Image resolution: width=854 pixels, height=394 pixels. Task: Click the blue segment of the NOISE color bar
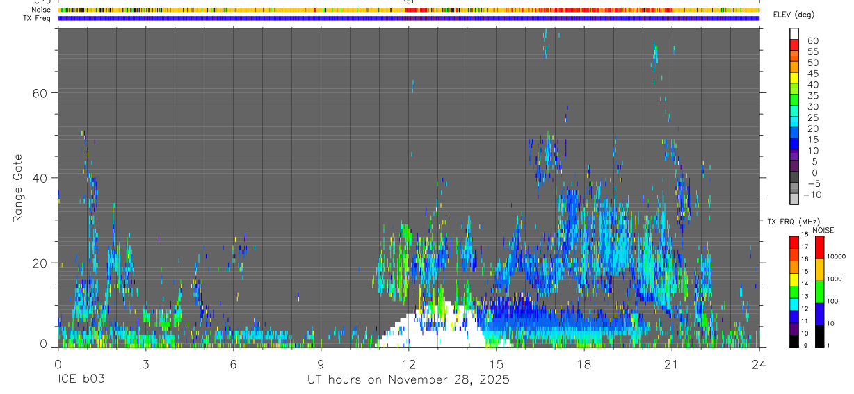pyautogui.click(x=819, y=313)
